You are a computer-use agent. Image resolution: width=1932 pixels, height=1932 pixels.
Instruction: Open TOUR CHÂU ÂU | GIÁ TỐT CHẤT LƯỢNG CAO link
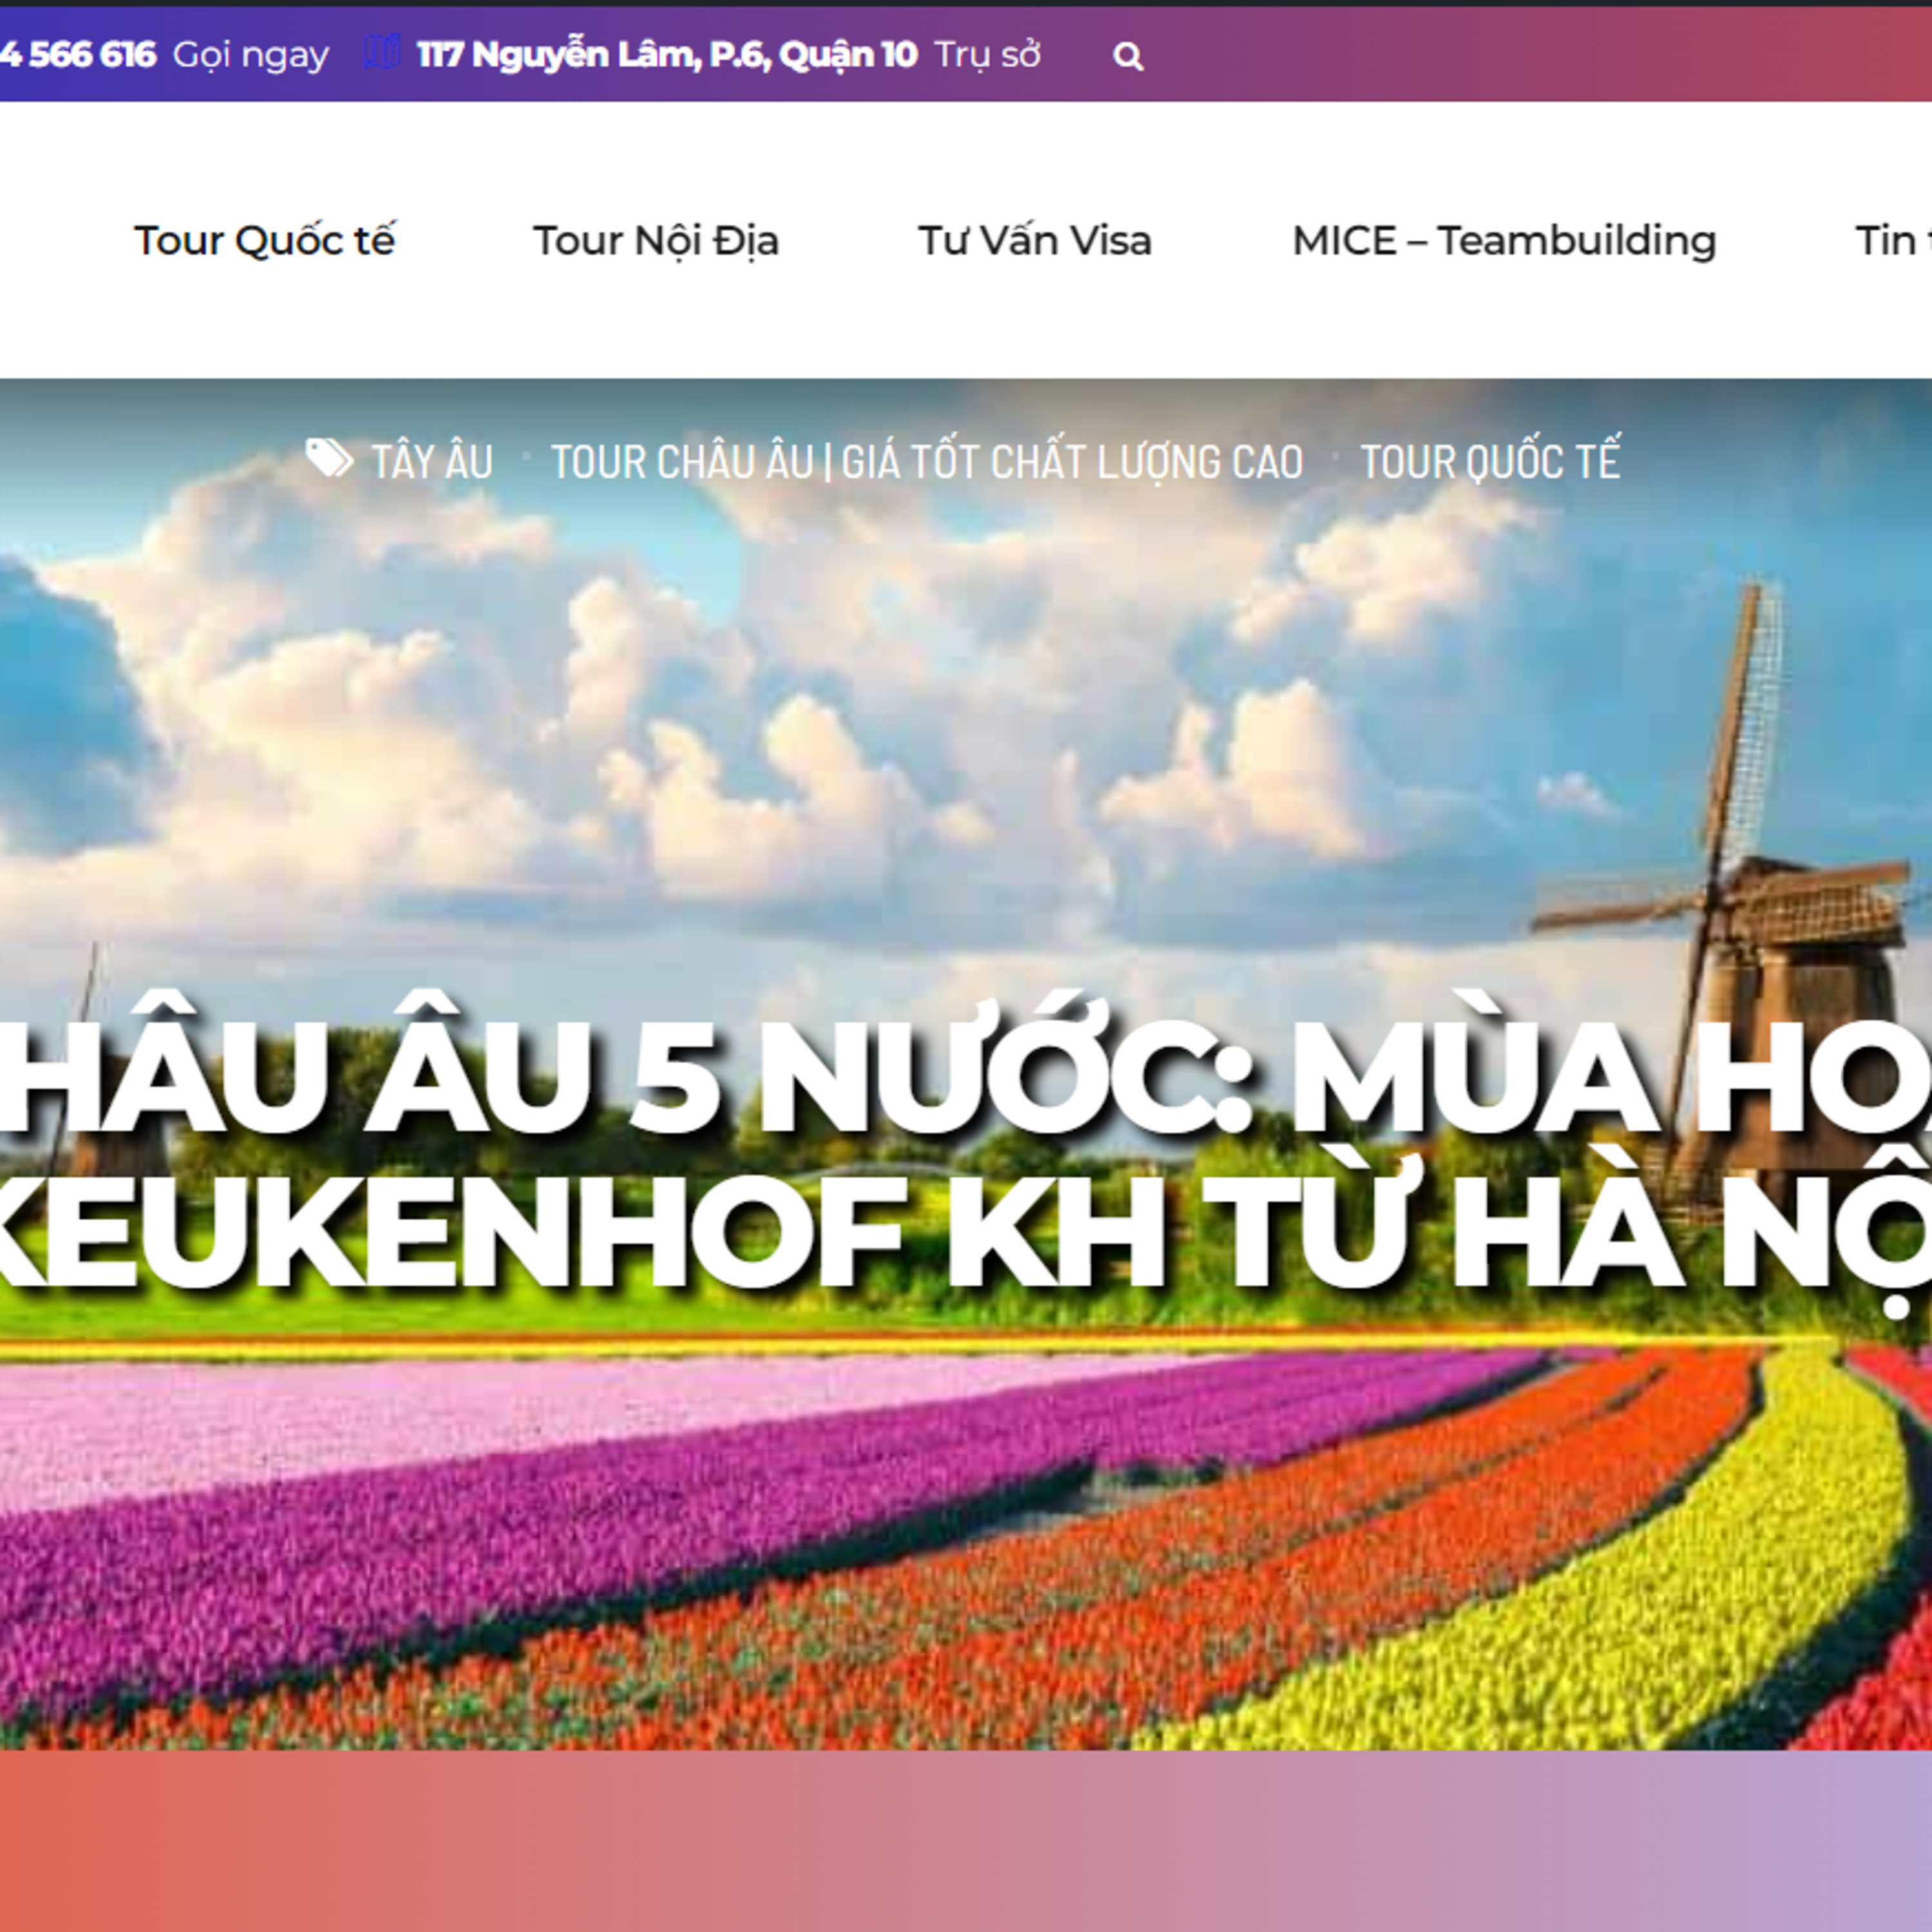927,462
